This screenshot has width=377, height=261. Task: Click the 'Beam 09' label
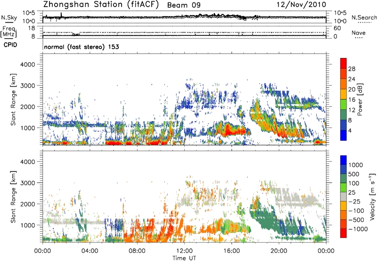(x=184, y=5)
